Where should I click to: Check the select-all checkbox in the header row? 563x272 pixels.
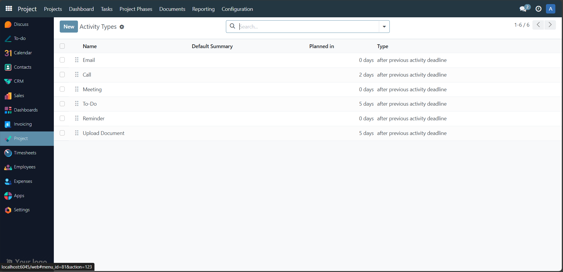click(62, 46)
